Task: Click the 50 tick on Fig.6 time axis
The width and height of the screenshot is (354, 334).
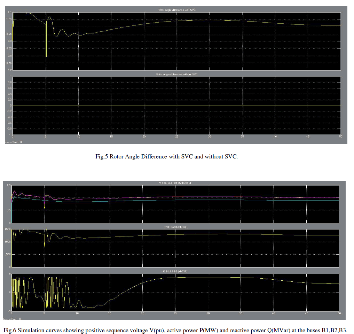Action: (339, 313)
